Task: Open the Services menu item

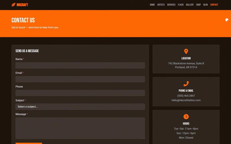Action: [x=171, y=5]
